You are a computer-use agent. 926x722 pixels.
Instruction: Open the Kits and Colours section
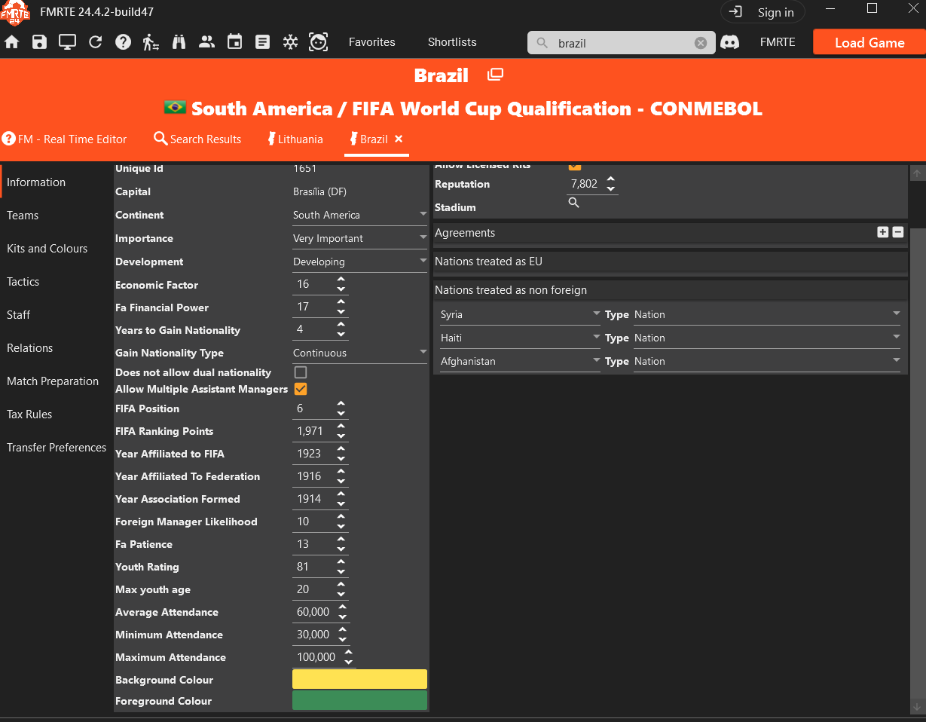pos(47,249)
